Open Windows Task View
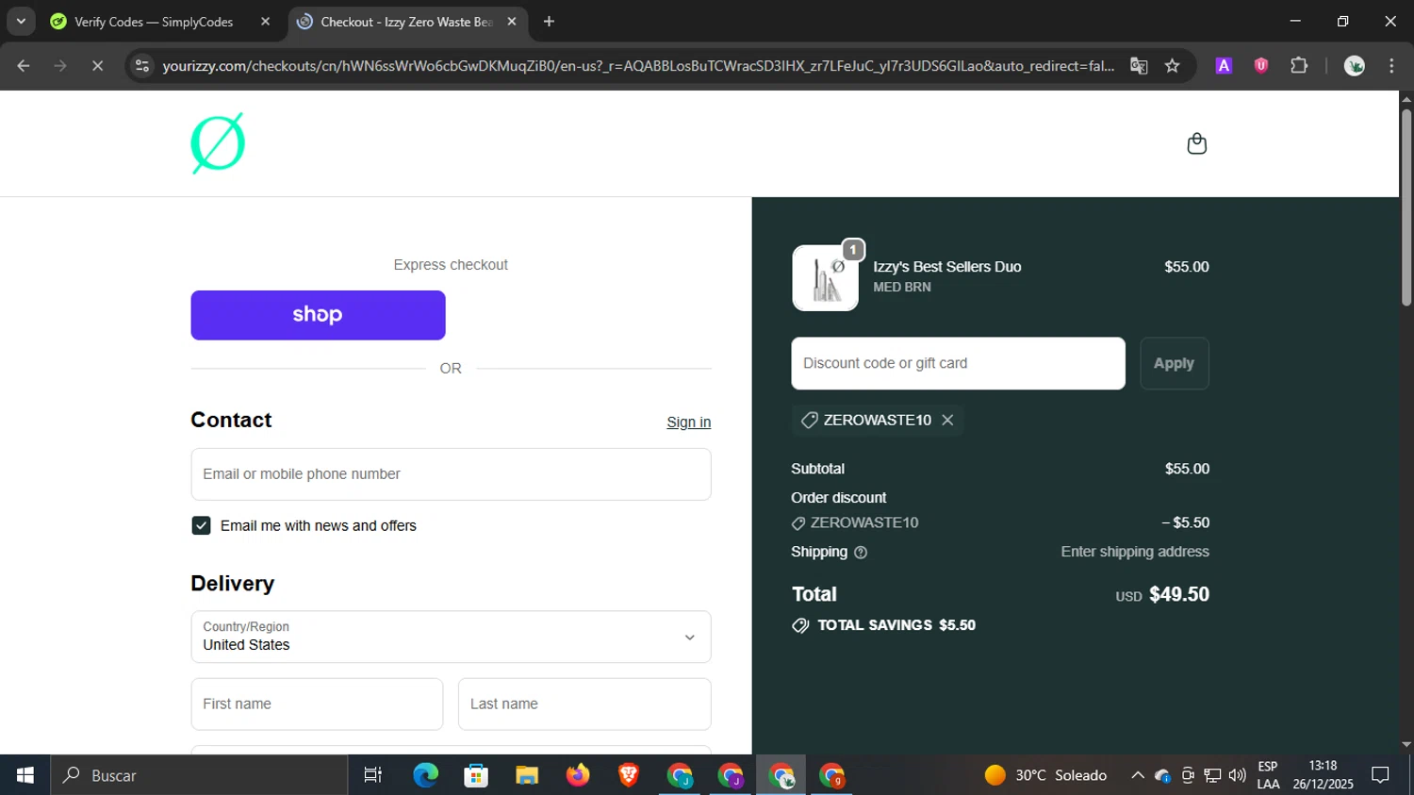This screenshot has height=795, width=1414. [x=373, y=775]
